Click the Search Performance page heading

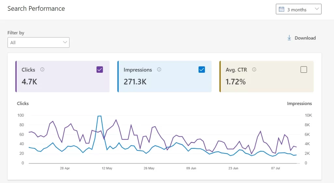(x=36, y=8)
